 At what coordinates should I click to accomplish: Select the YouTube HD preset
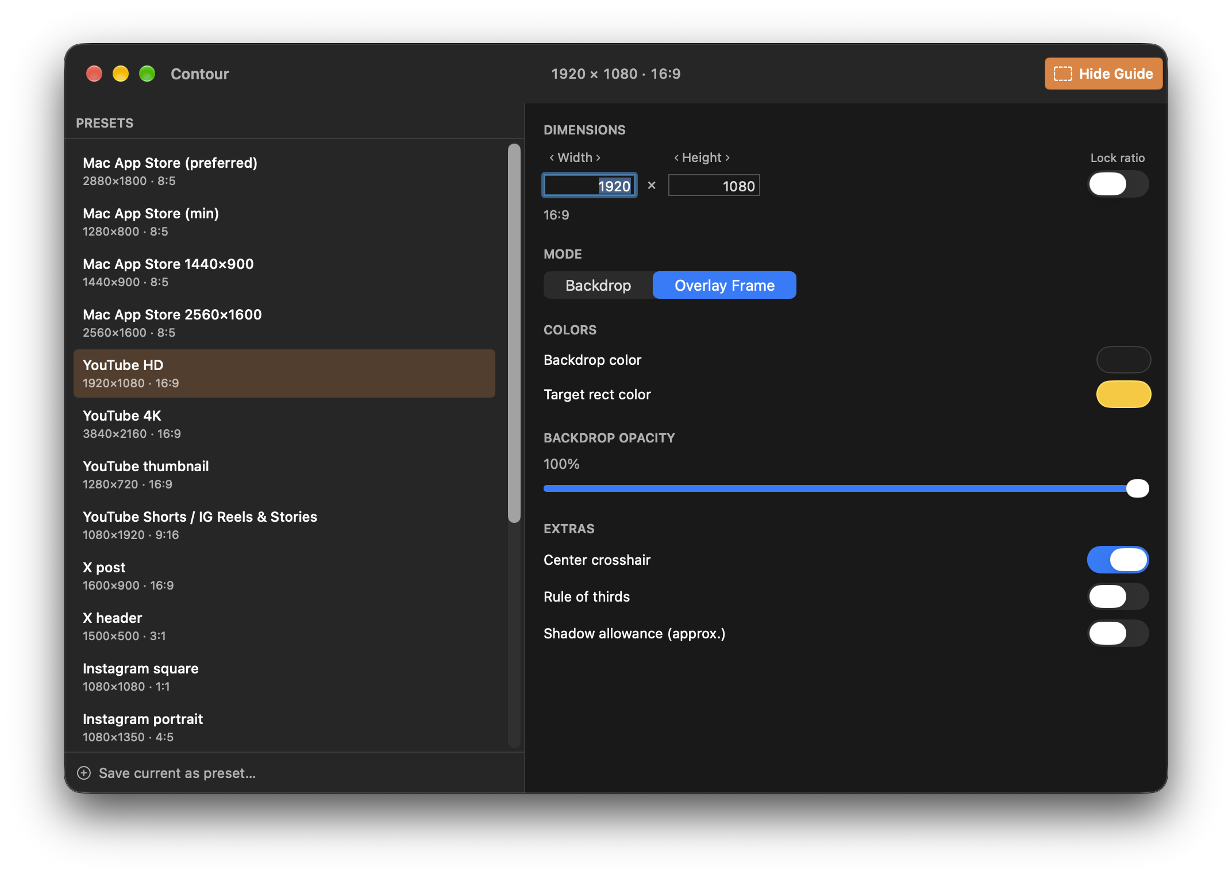[x=284, y=373]
